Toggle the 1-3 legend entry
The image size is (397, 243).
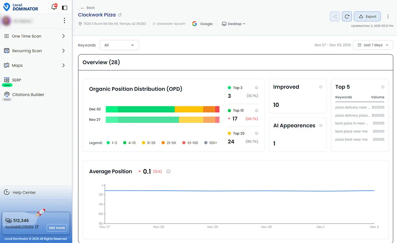click(112, 143)
